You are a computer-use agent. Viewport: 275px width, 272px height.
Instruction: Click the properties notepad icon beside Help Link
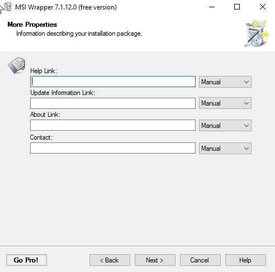(17, 65)
